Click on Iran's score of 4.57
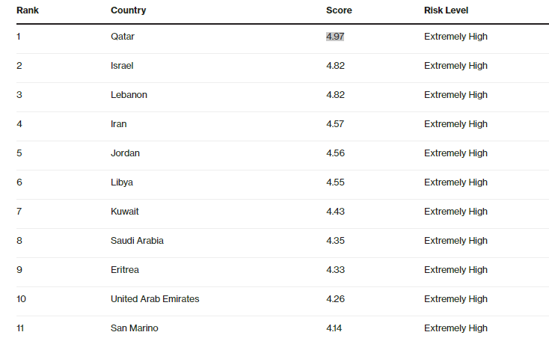The image size is (549, 344). click(x=335, y=124)
